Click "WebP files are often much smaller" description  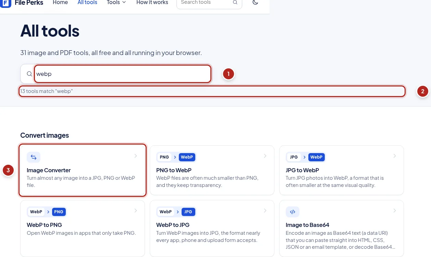pos(207,181)
